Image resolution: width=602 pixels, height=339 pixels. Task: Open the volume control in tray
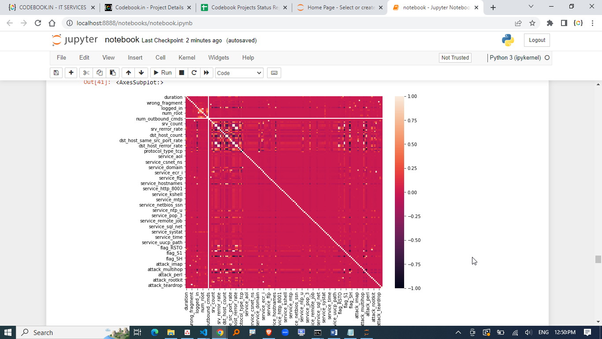click(x=529, y=332)
